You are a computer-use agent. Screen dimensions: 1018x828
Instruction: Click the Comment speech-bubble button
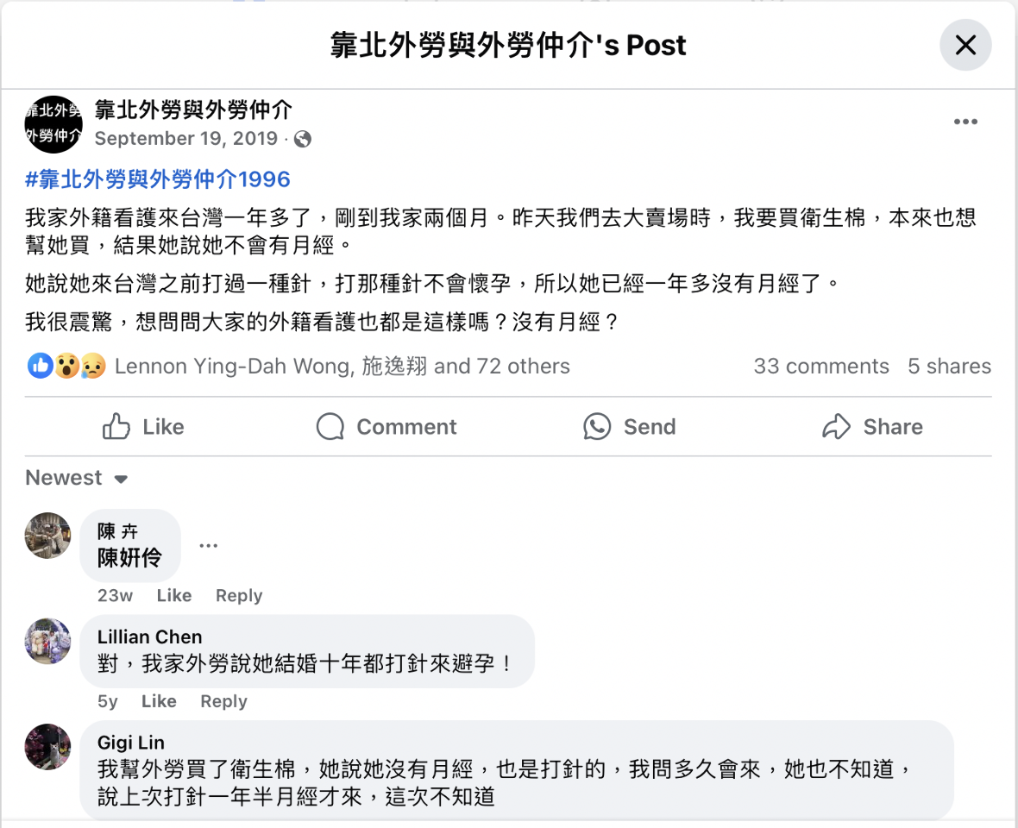(x=386, y=427)
